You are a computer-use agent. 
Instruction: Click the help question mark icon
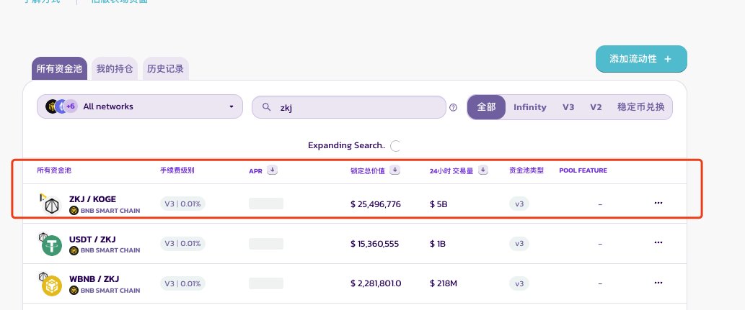[x=453, y=108]
